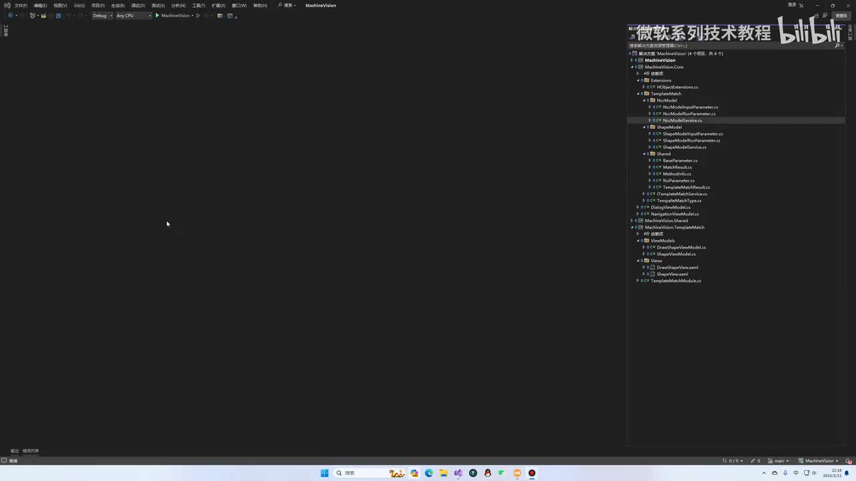The width and height of the screenshot is (856, 481).
Task: Open the 工具(T) menu
Action: pos(199,5)
